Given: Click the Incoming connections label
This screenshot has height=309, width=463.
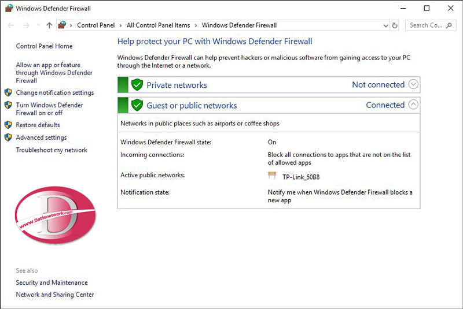Looking at the screenshot, I should [x=152, y=155].
